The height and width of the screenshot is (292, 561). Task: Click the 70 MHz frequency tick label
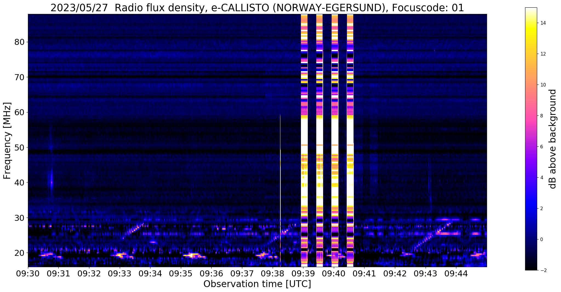tap(19, 77)
